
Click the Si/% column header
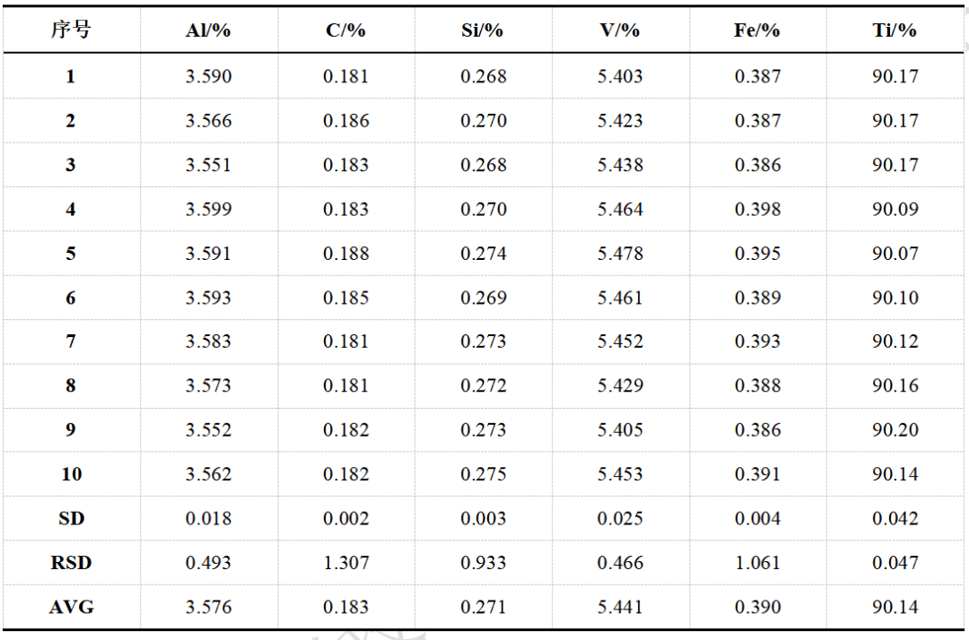[483, 30]
